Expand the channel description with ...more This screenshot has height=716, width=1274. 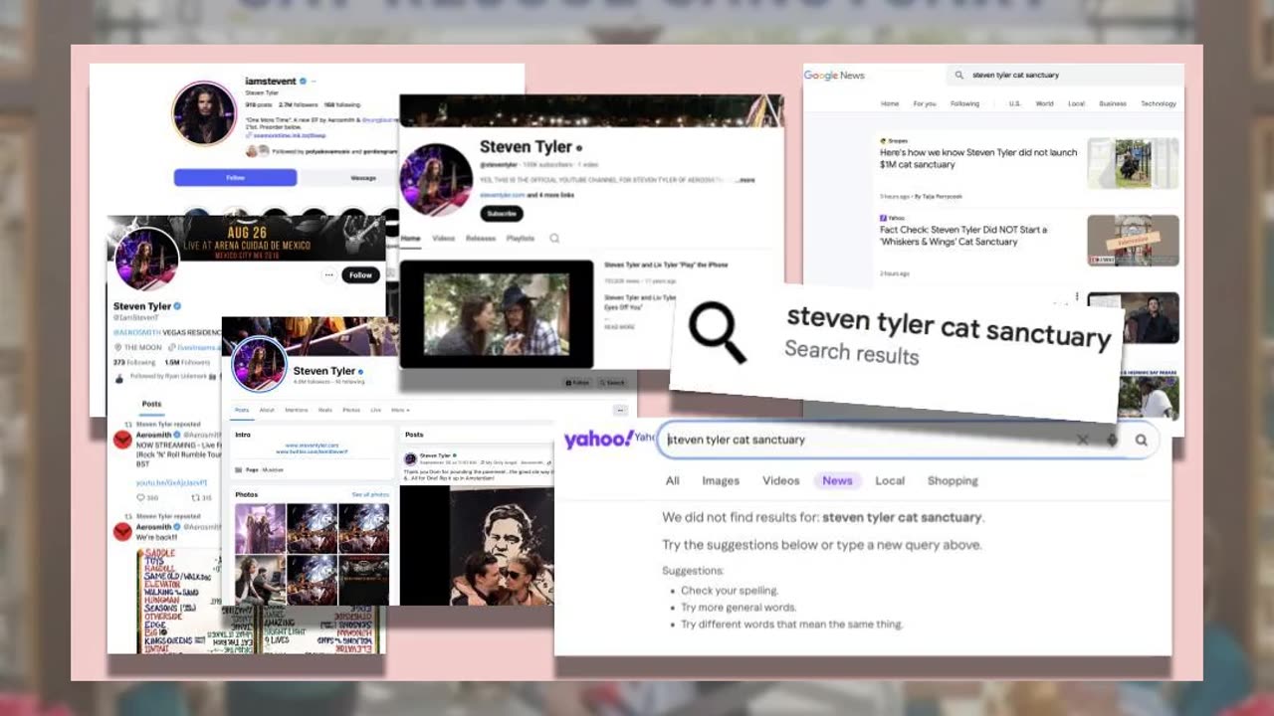point(743,180)
